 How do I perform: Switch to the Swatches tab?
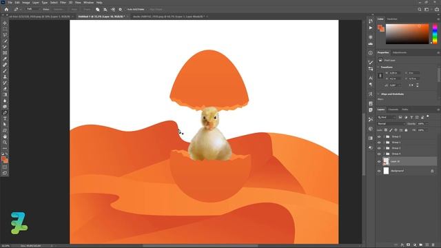pos(392,19)
